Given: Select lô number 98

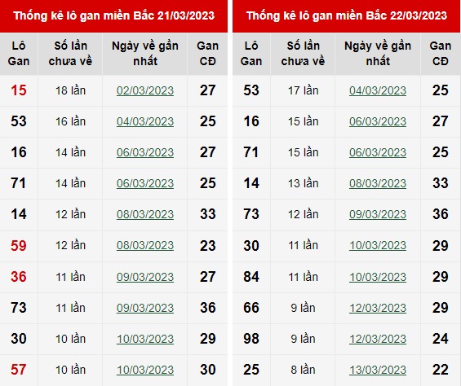Looking at the screenshot, I should (251, 339).
